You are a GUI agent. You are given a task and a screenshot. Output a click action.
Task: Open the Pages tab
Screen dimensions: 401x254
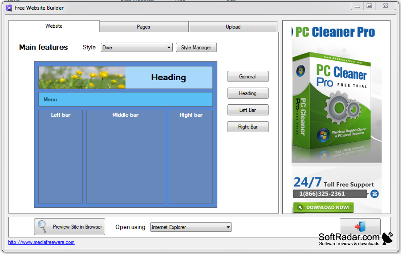click(x=144, y=27)
